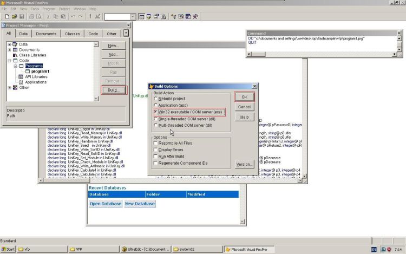Click the Applications icon in project tree
This screenshot has width=406, height=254.
click(x=21, y=82)
